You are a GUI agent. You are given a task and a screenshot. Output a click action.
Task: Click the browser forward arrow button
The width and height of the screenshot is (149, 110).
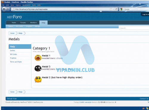tap(8, 9)
